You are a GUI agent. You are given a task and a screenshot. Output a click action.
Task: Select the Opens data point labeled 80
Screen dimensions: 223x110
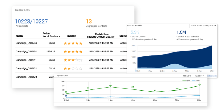coord(155,92)
